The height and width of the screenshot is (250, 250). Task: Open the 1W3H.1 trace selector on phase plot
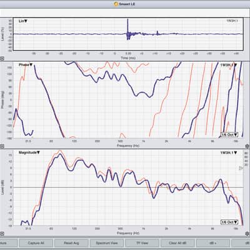tap(229, 65)
